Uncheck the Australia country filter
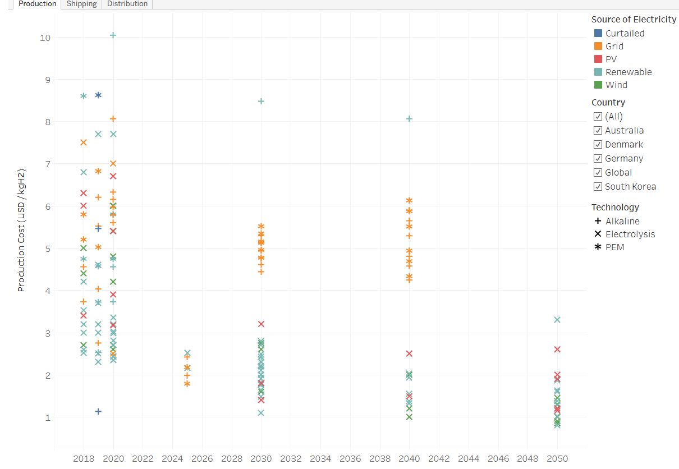Image resolution: width=679 pixels, height=469 pixels. (598, 131)
